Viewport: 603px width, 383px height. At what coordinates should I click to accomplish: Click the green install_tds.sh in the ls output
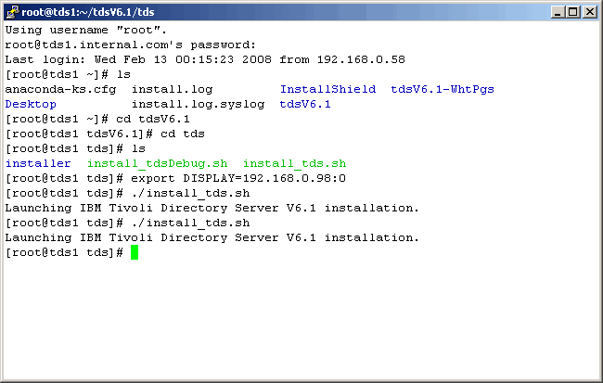tap(294, 163)
